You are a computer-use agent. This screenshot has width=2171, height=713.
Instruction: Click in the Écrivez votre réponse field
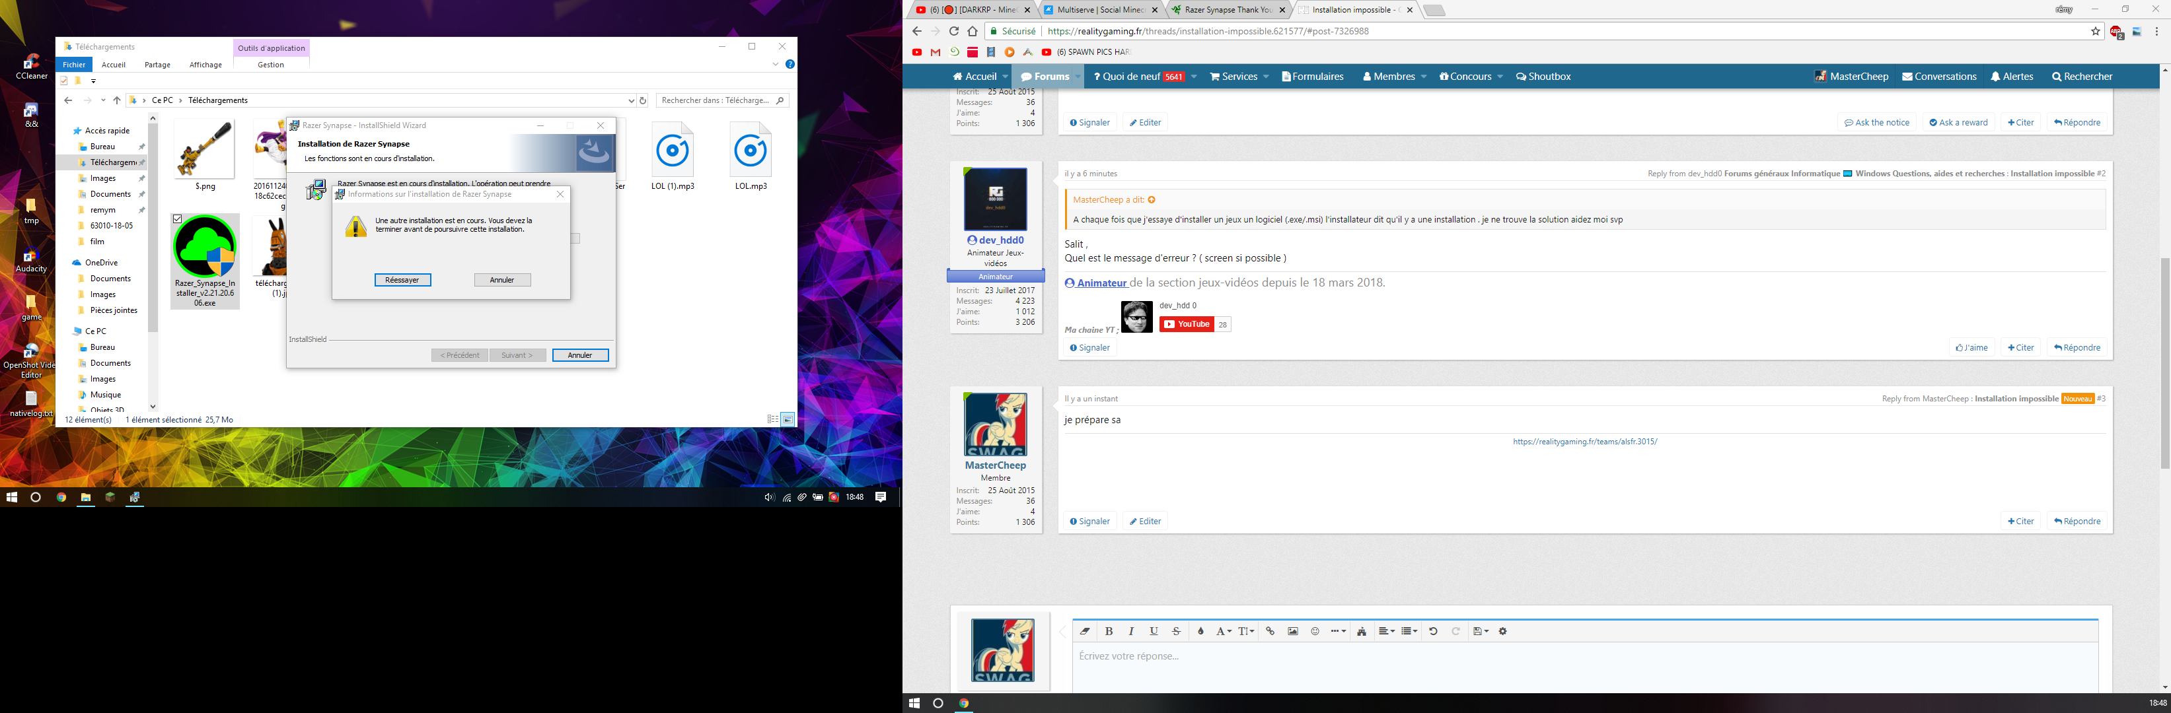point(1584,667)
